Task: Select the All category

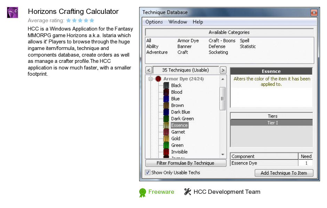Action: pyautogui.click(x=149, y=41)
